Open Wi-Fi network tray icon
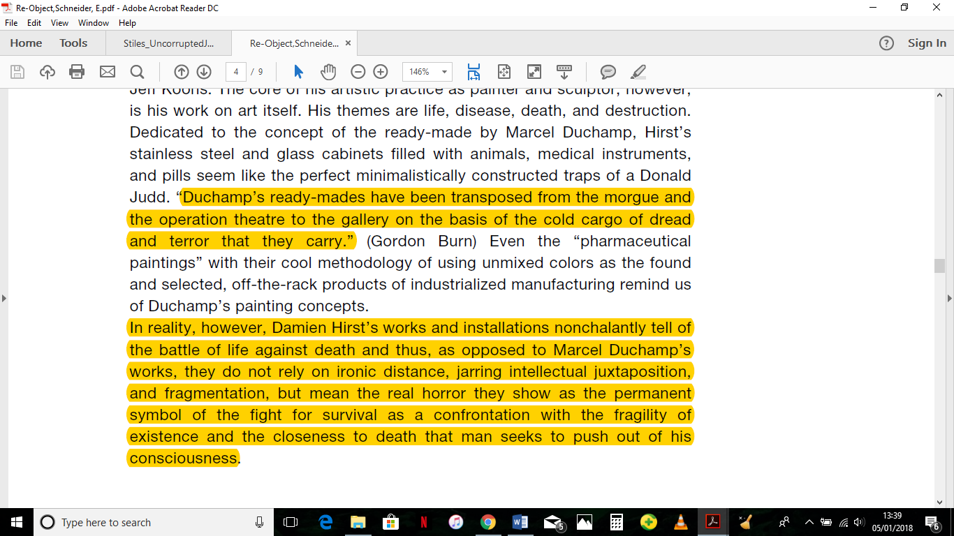 tap(844, 522)
